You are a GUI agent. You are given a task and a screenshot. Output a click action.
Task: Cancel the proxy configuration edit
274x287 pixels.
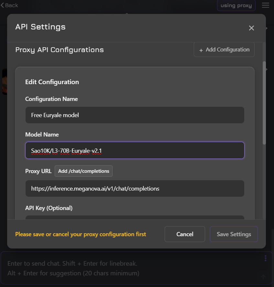pos(185,234)
